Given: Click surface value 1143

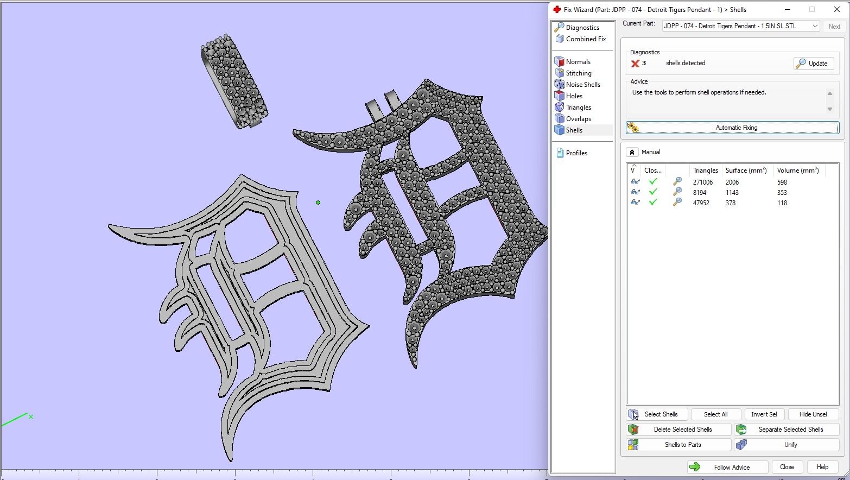Looking at the screenshot, I should point(732,193).
